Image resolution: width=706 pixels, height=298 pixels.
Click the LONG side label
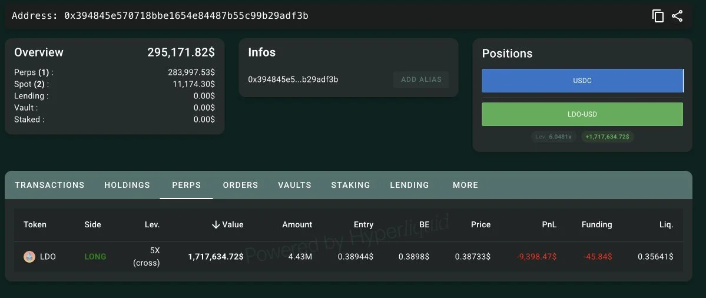(x=95, y=257)
